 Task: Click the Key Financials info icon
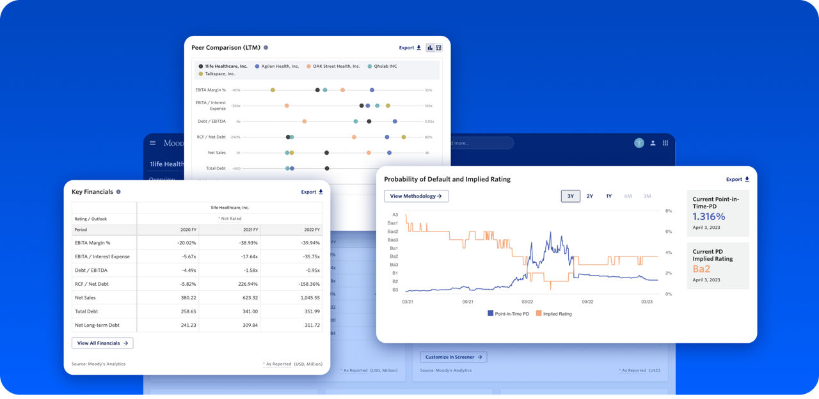pyautogui.click(x=118, y=192)
